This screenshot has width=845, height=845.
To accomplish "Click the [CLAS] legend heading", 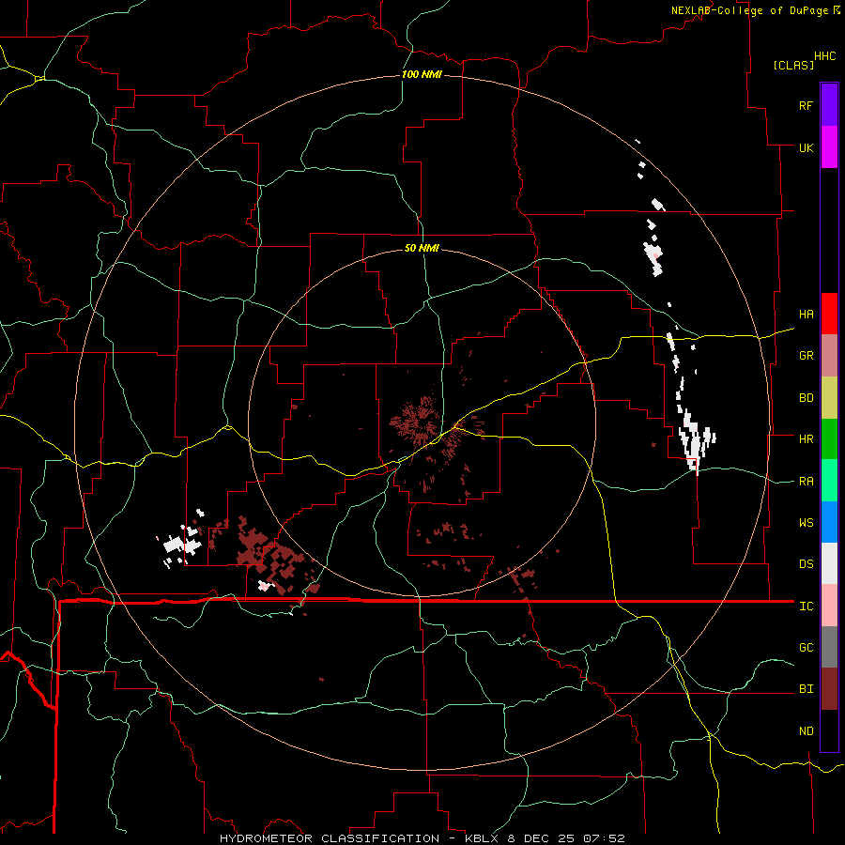I will 793,65.
